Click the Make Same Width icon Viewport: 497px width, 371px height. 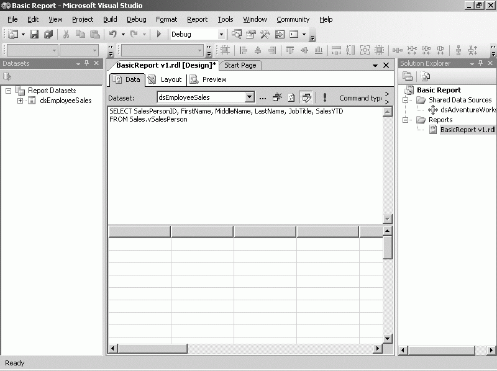pos(336,50)
